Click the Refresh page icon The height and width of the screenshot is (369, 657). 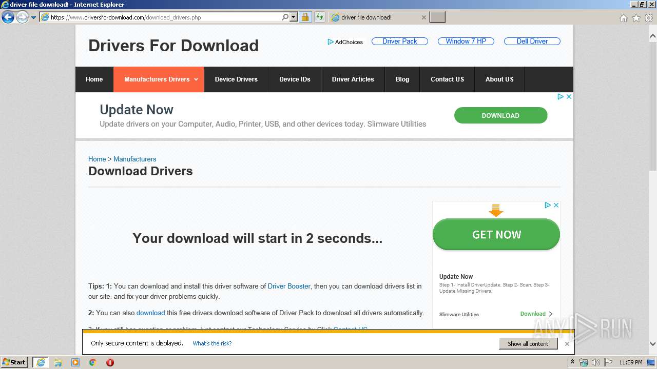tap(320, 17)
